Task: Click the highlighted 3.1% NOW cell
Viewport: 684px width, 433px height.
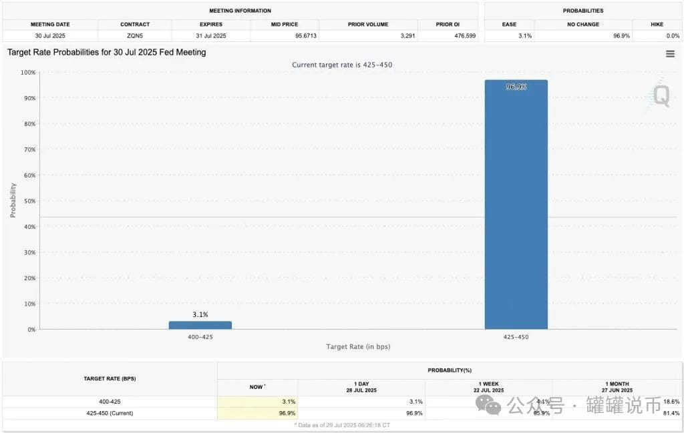Action: click(258, 402)
